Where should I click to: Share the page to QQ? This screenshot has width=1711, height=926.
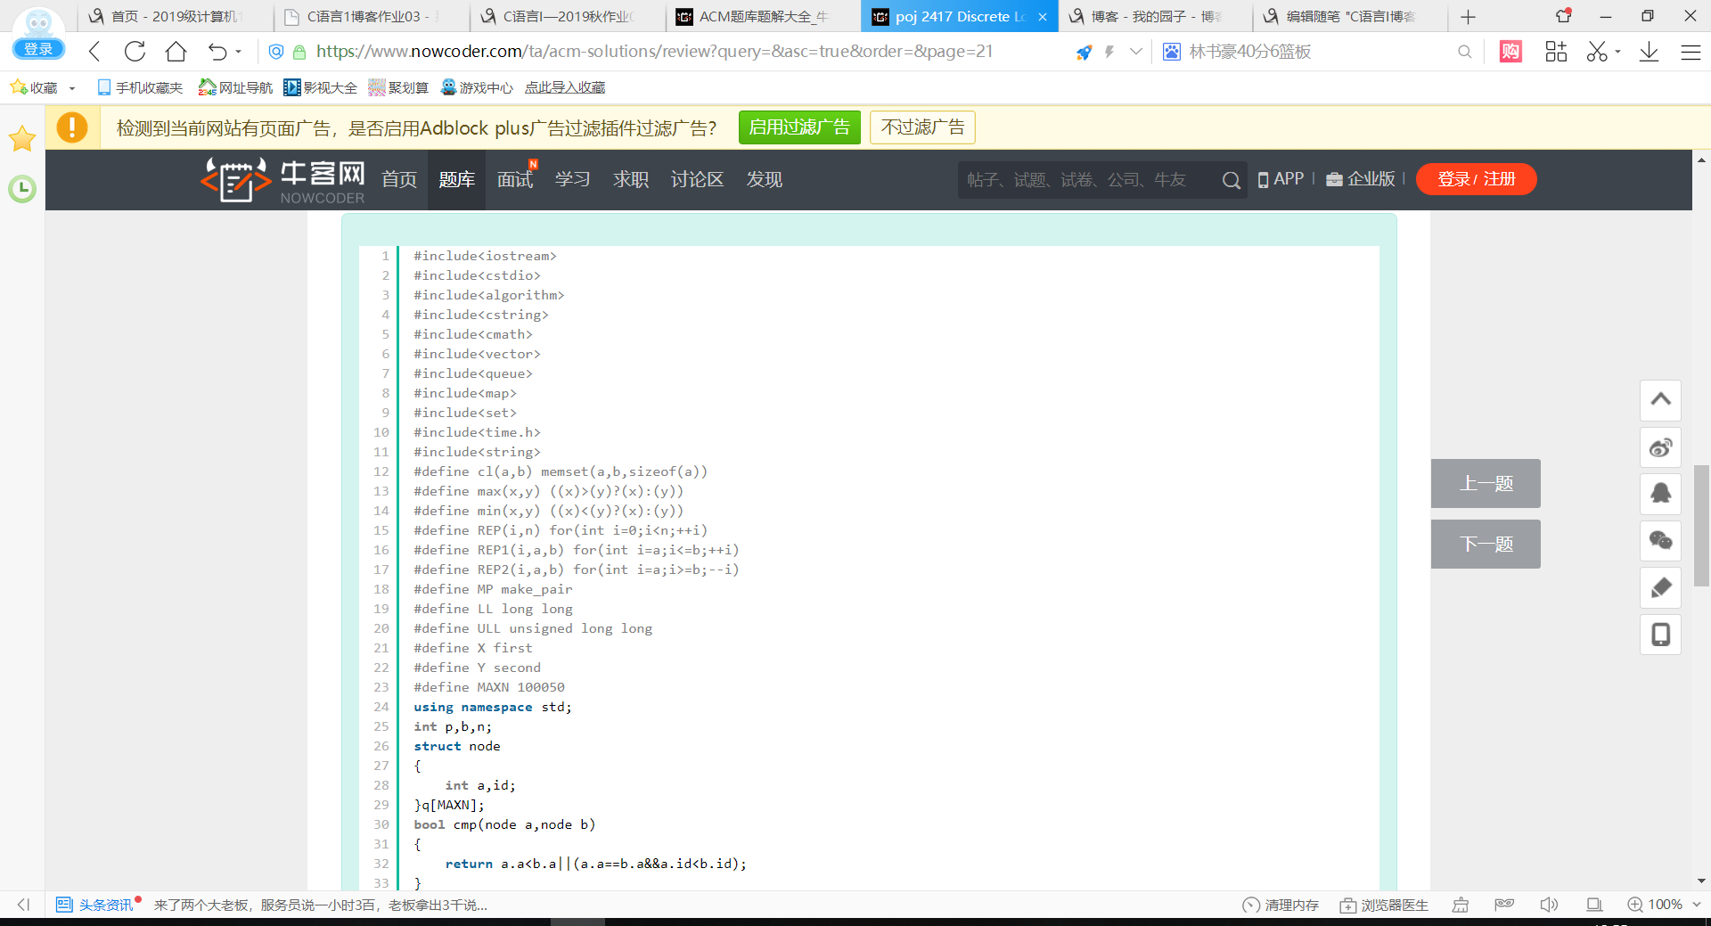[x=1661, y=494]
